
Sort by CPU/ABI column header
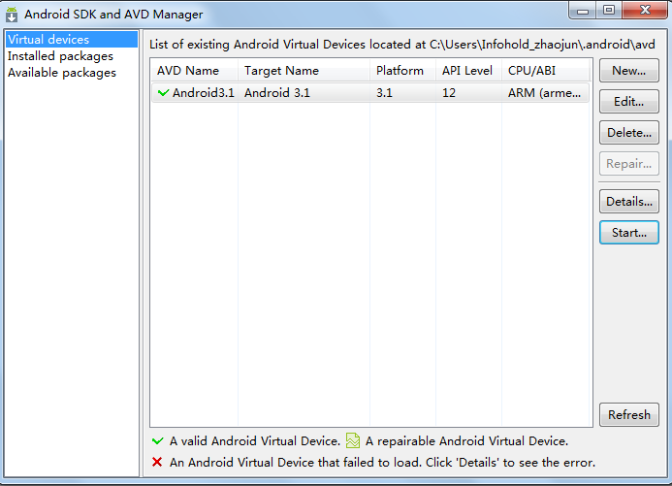(x=546, y=70)
